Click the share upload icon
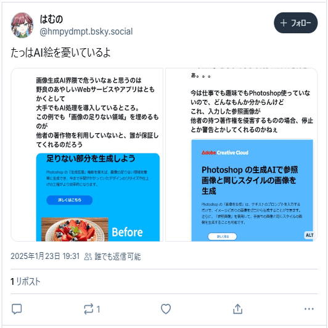Viewport: 328px width, 328px height. click(237, 309)
